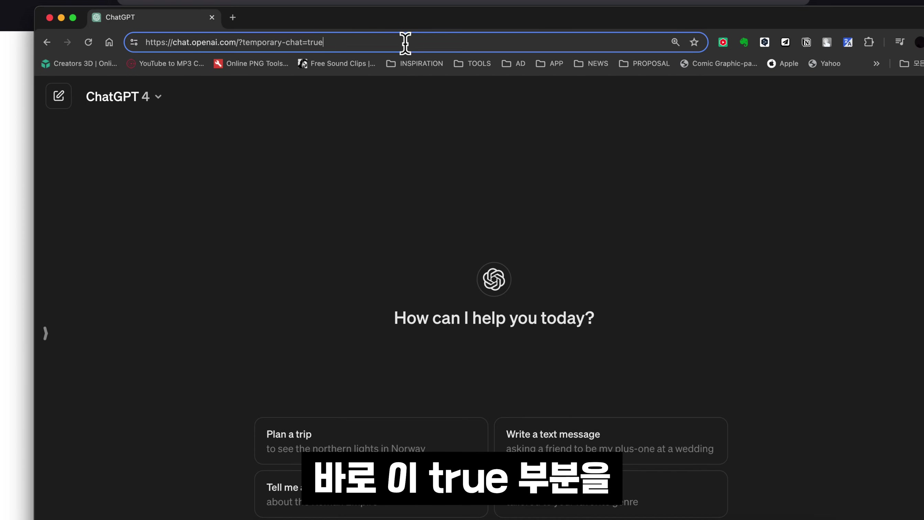Open the paper plane extension
Viewport: 924px width, 520px height.
785,42
